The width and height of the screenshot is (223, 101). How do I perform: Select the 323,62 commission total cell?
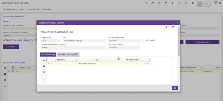[x=135, y=63]
